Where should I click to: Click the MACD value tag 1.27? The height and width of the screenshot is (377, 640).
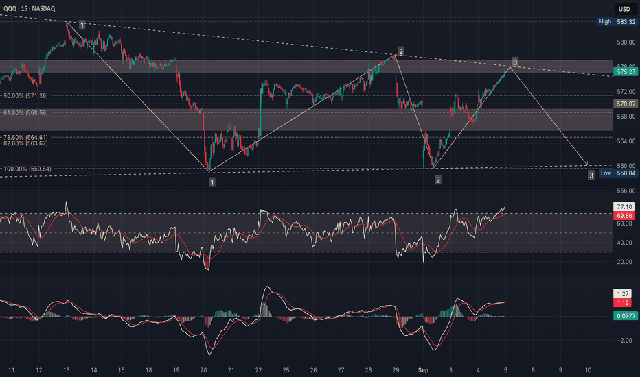click(x=622, y=294)
